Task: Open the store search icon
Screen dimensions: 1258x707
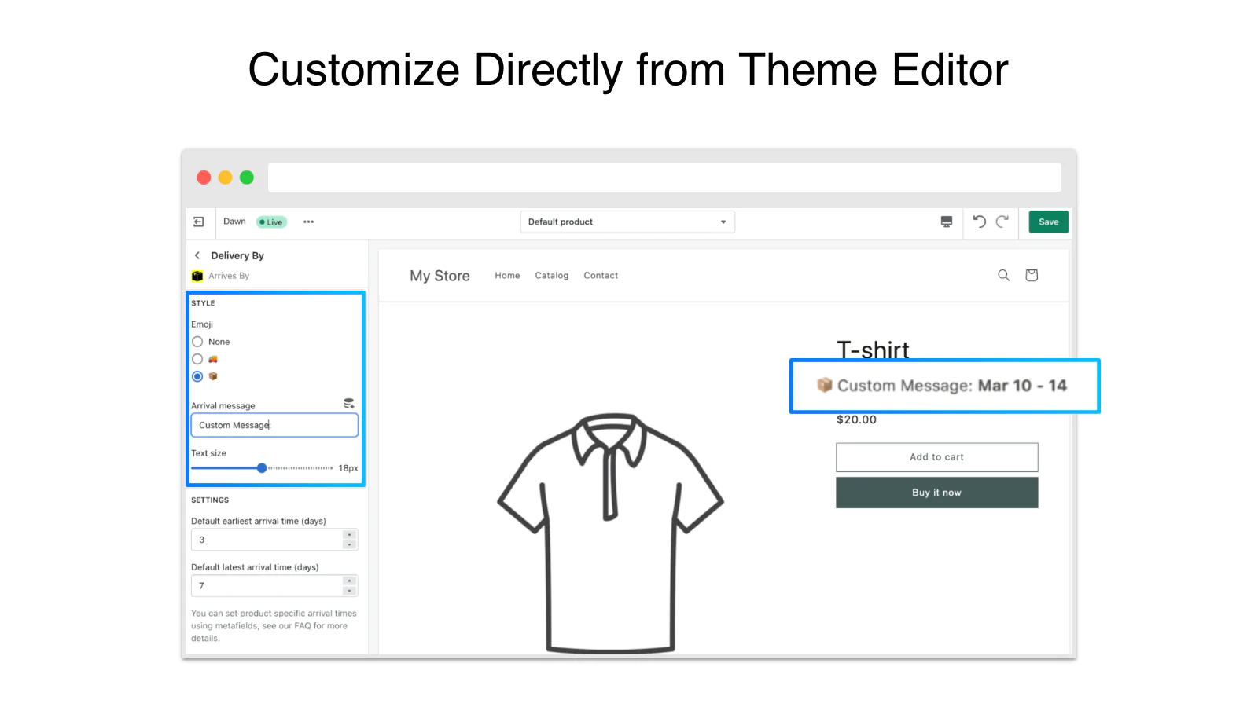Action: coord(1003,275)
